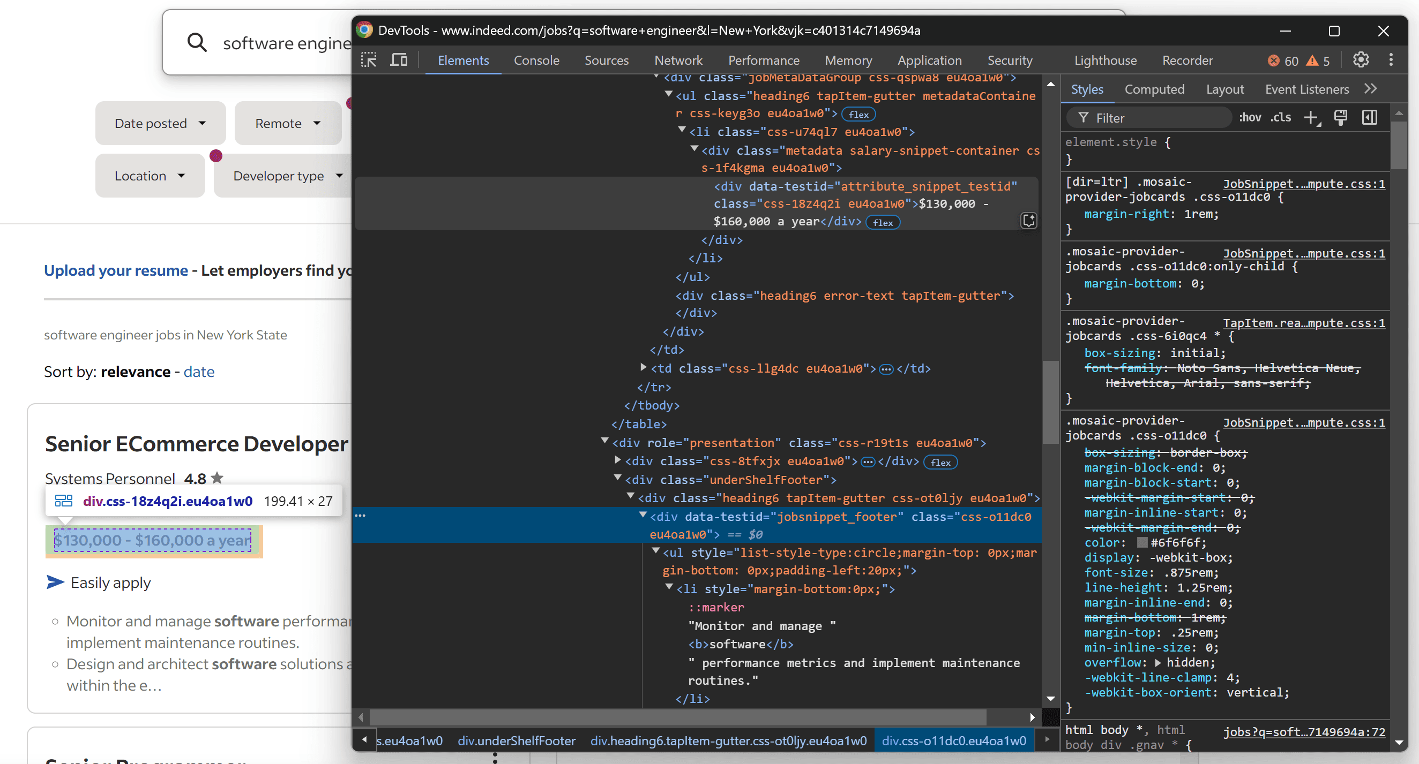
Task: Collapse the underShelfFooter div node
Action: click(x=617, y=478)
